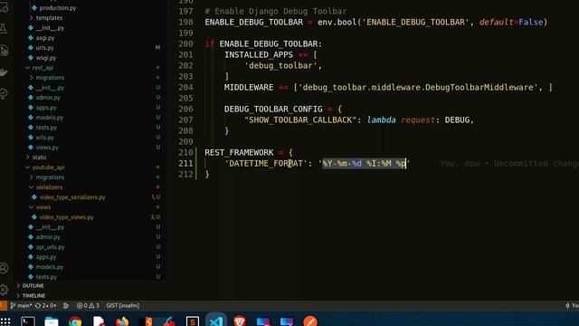The height and width of the screenshot is (326, 579).
Task: Open views.py under rest_api
Action: click(47, 147)
